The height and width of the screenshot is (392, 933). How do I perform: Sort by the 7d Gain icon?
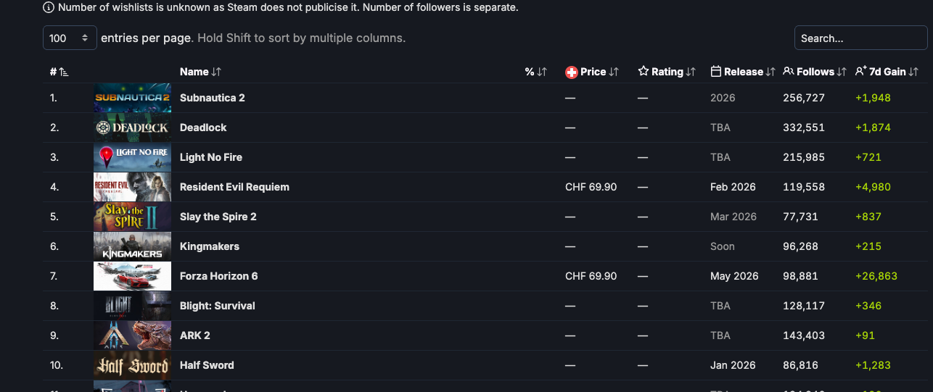click(861, 72)
